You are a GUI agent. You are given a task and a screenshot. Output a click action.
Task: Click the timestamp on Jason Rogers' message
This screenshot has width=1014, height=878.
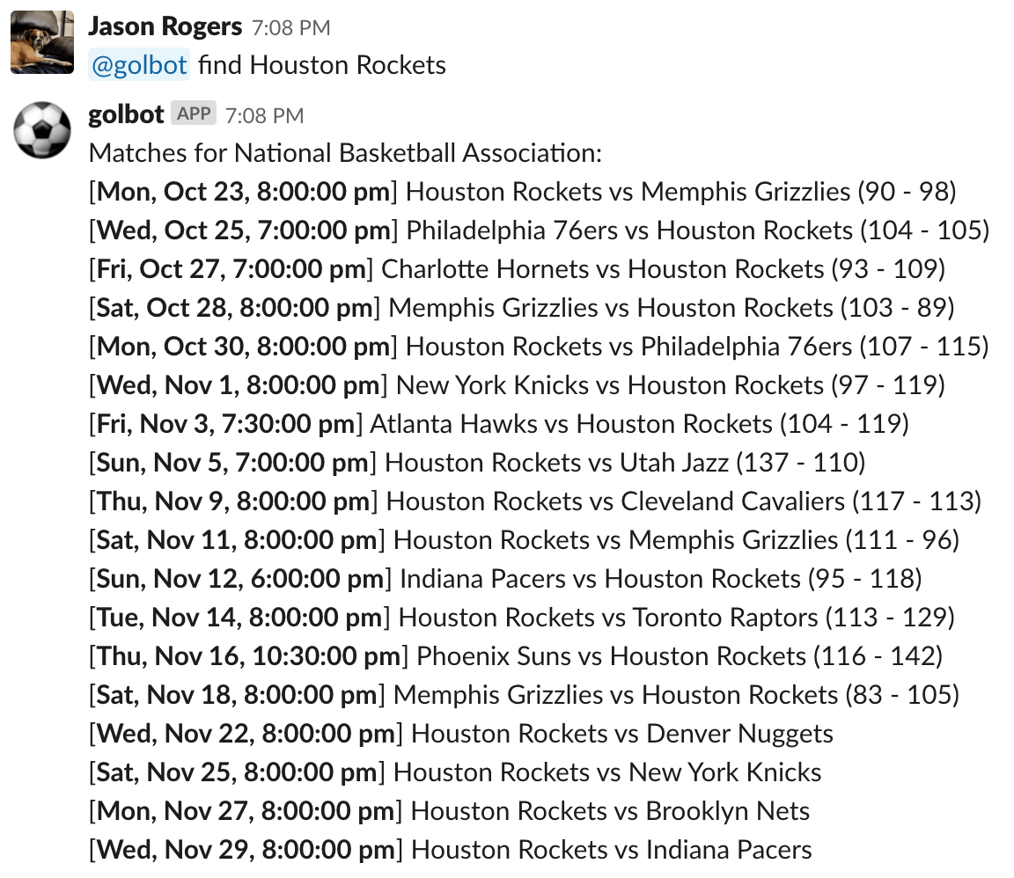tap(290, 28)
